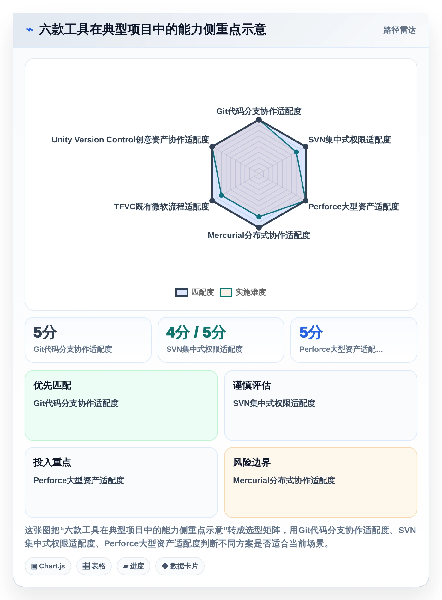442x600 pixels.
Task: Click the grid icon in the 表格 chip
Action: click(86, 566)
